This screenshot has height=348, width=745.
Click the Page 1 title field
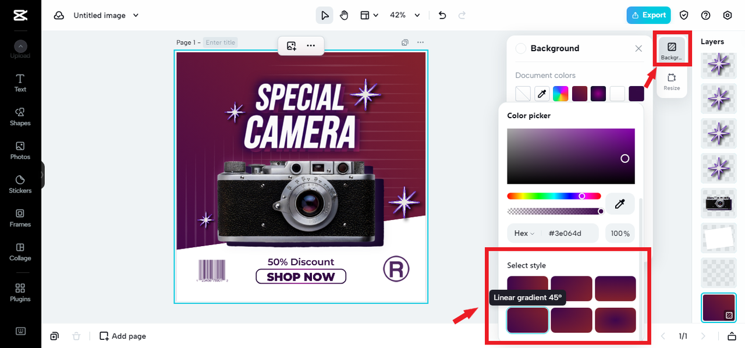coord(220,42)
